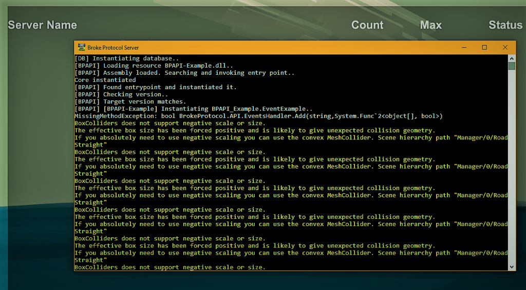Minimize the Broke Protocol Server window
526x290 pixels.
[x=464, y=48]
